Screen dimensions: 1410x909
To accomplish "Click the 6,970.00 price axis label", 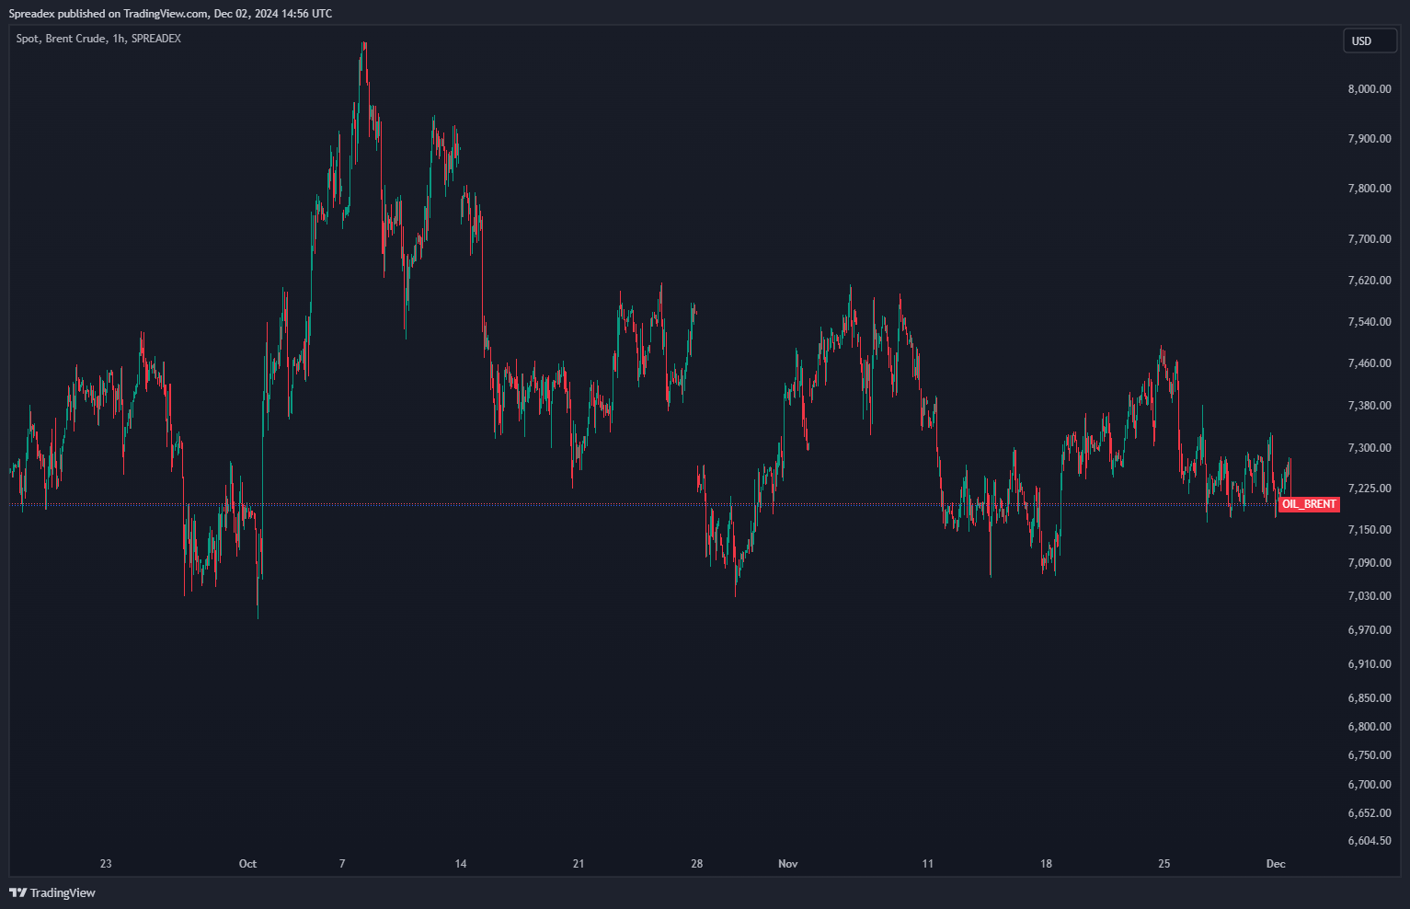I will (x=1370, y=630).
